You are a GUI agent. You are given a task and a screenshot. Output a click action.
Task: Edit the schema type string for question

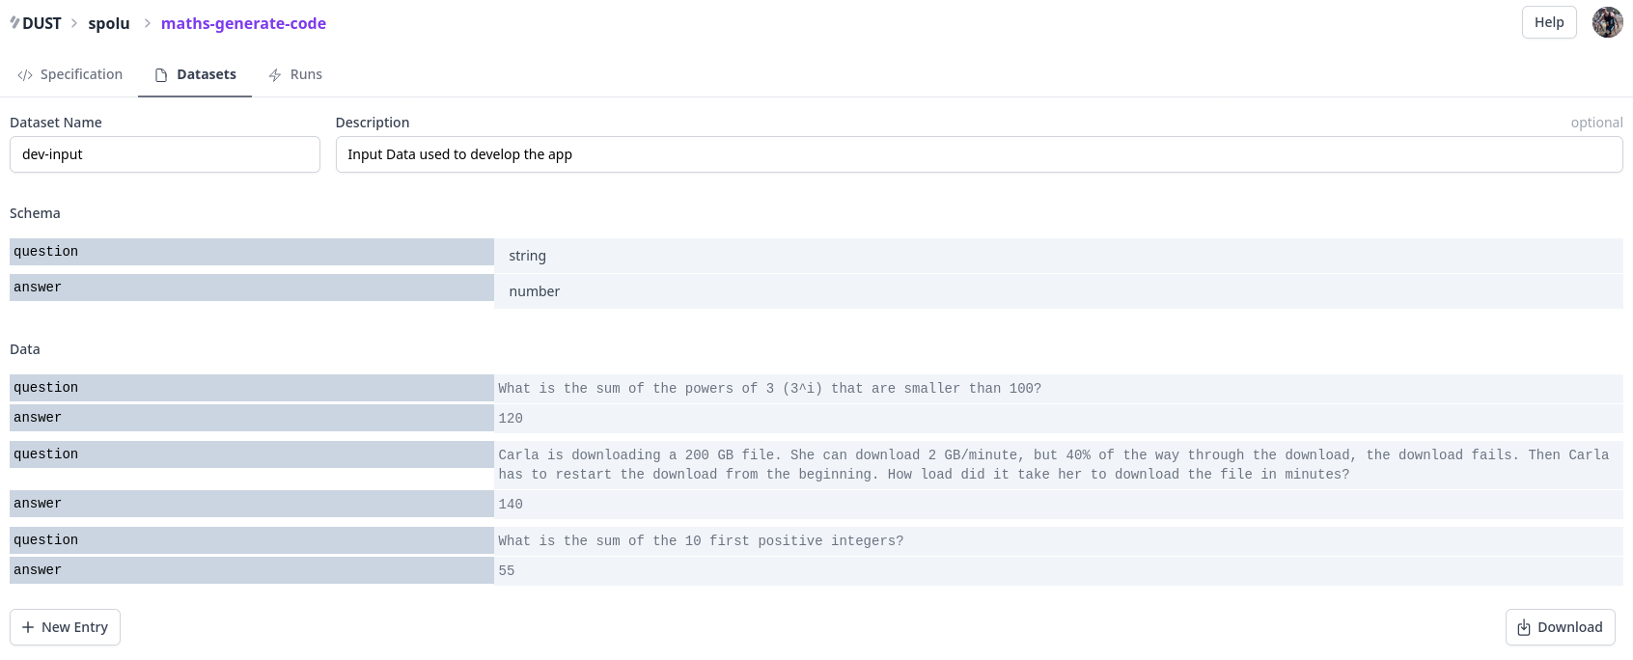pos(1059,256)
